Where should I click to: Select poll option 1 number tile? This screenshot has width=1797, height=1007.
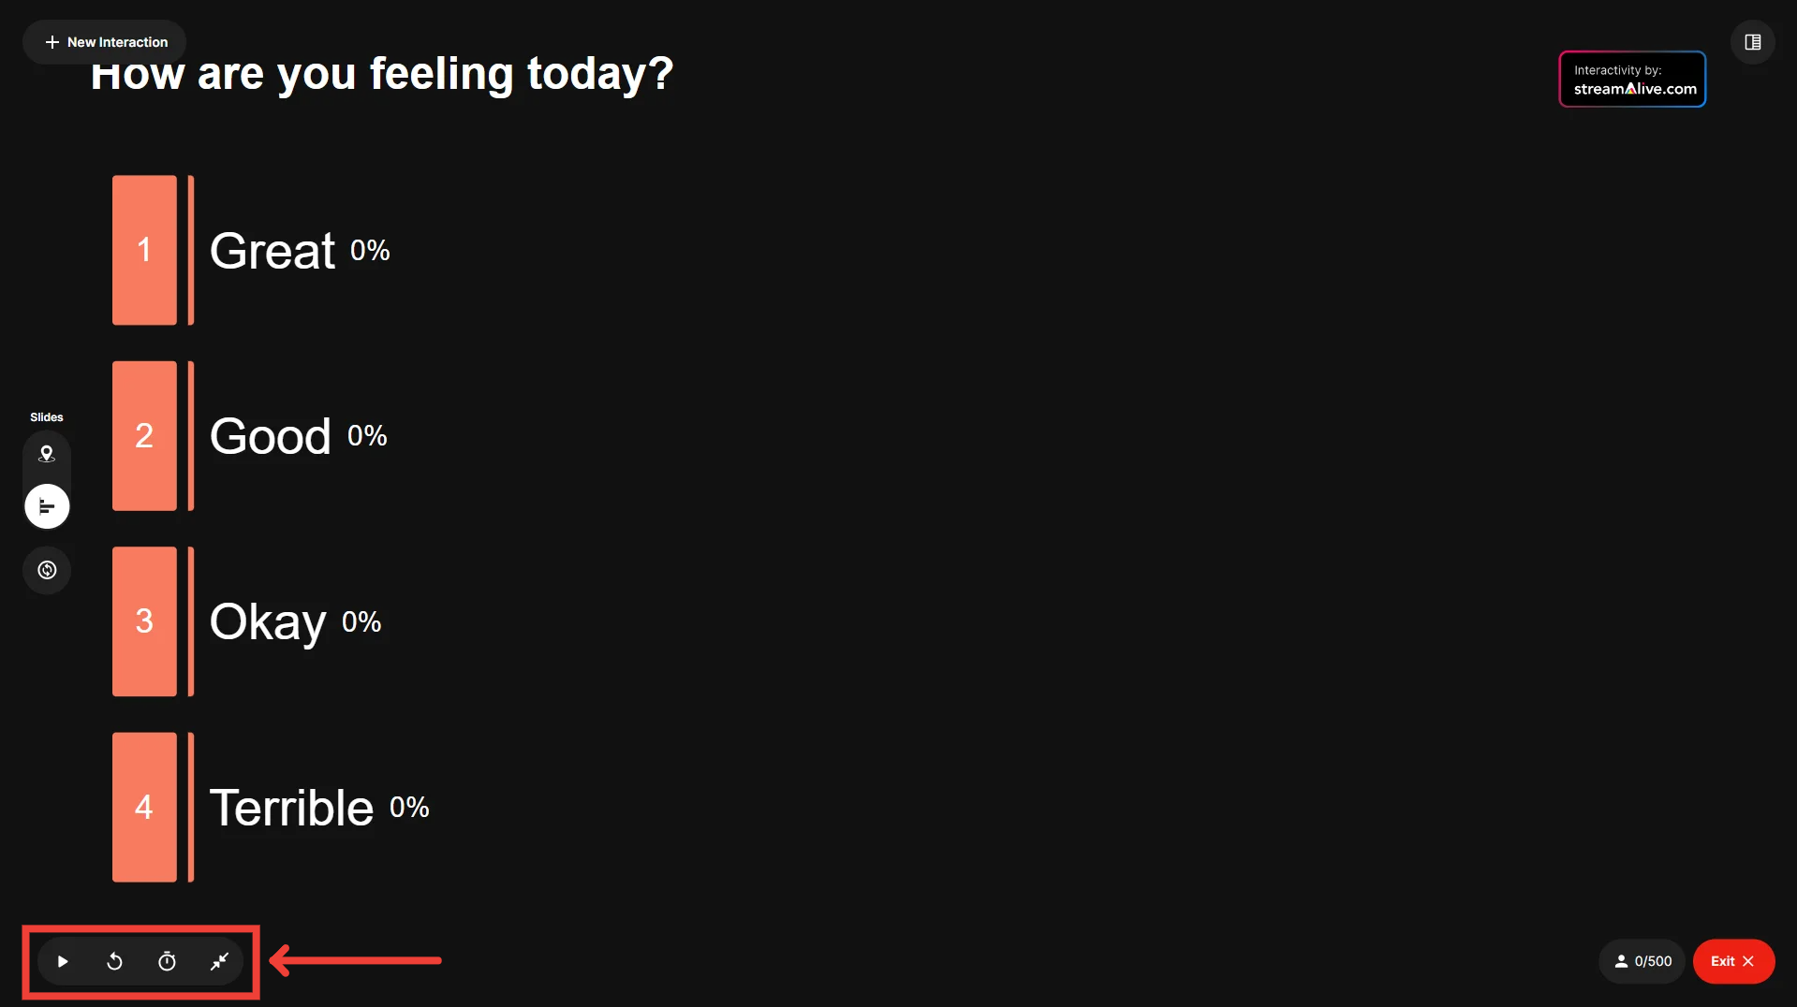[x=144, y=250]
